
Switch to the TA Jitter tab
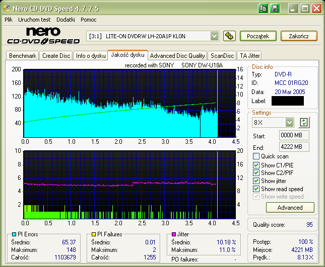click(249, 56)
